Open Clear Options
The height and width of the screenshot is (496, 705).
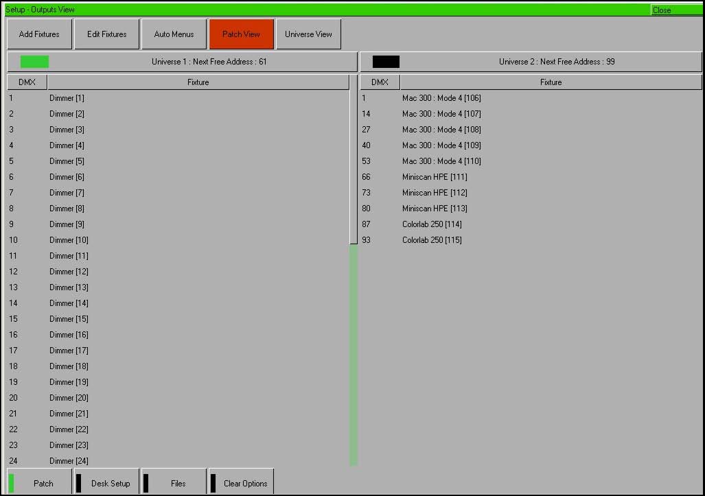[x=242, y=483]
